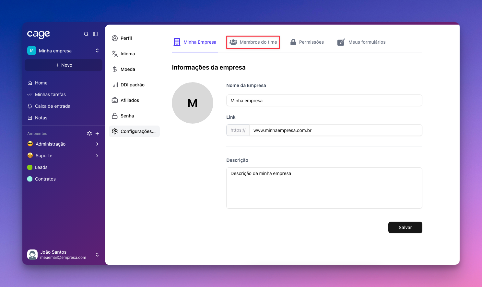Screen dimensions: 482x287
Task: Toggle the sidebar panel layout icon
Action: pyautogui.click(x=95, y=34)
